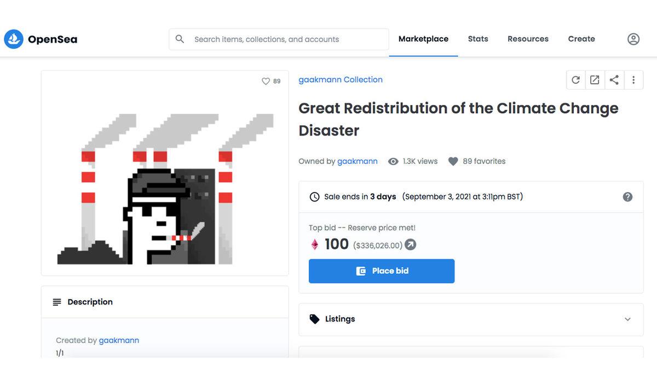Image resolution: width=657 pixels, height=369 pixels.
Task: Open the account profile icon
Action: pyautogui.click(x=633, y=39)
